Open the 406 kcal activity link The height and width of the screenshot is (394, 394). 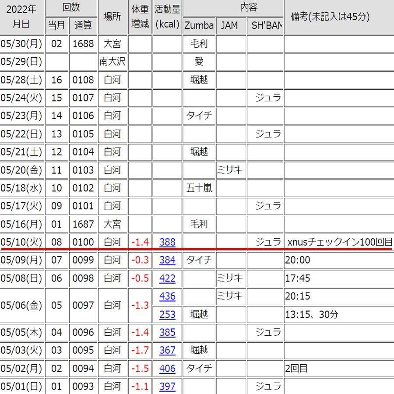point(167,369)
